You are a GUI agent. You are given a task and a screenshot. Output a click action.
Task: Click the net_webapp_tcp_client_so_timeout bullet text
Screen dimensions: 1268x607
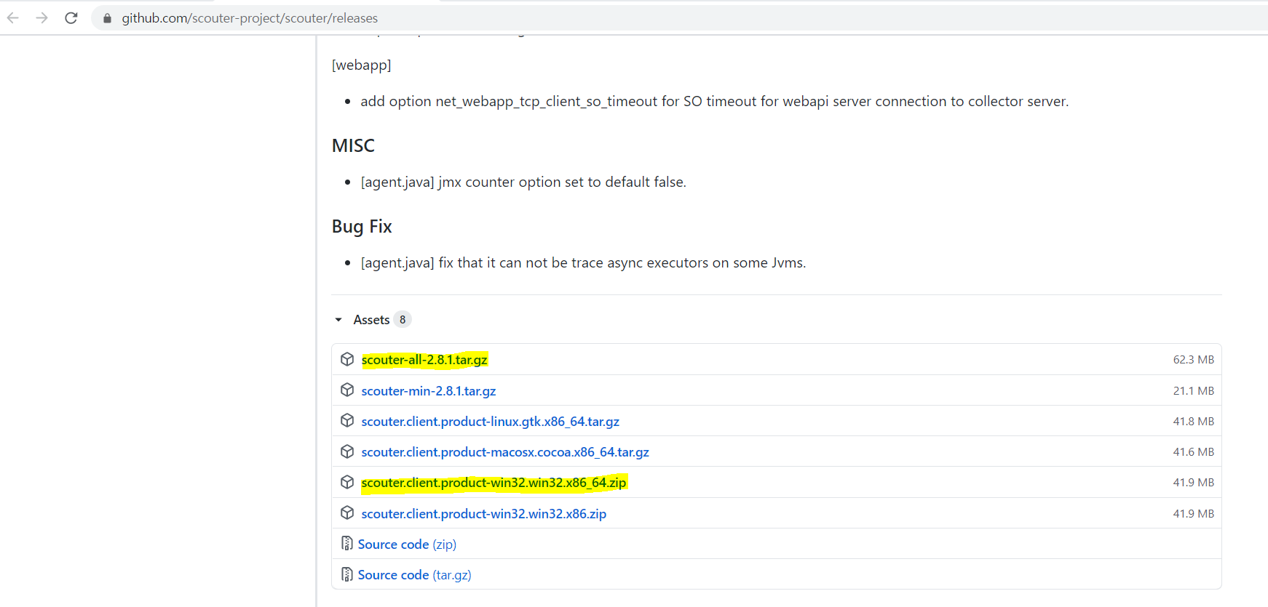click(714, 102)
